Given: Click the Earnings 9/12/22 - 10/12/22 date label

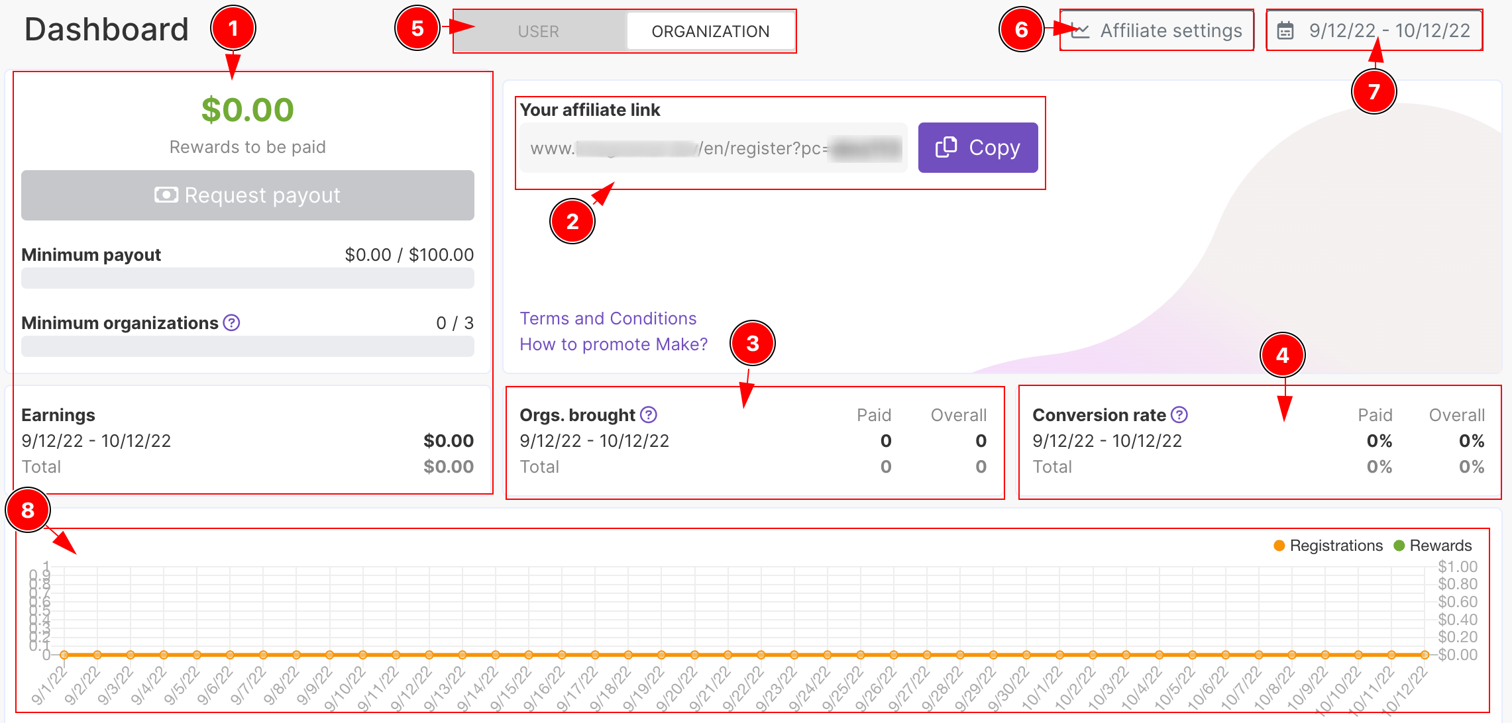Looking at the screenshot, I should (96, 441).
